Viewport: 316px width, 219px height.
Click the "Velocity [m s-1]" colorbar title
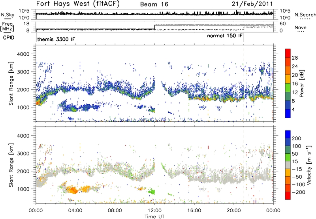click(309, 165)
